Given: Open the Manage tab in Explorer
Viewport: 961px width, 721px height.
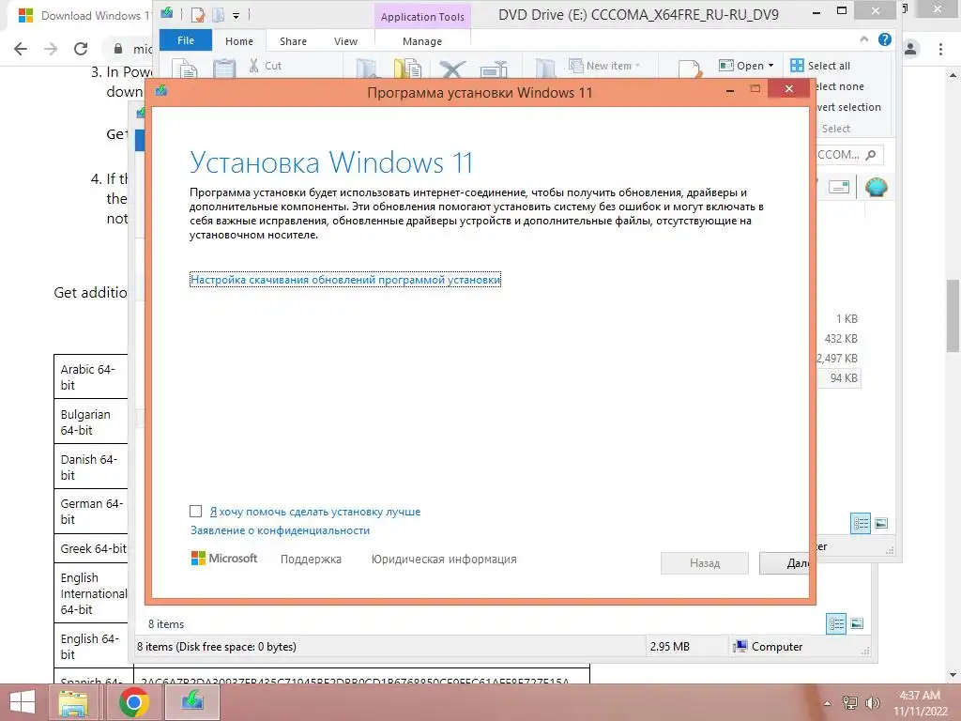Looking at the screenshot, I should click(x=421, y=41).
